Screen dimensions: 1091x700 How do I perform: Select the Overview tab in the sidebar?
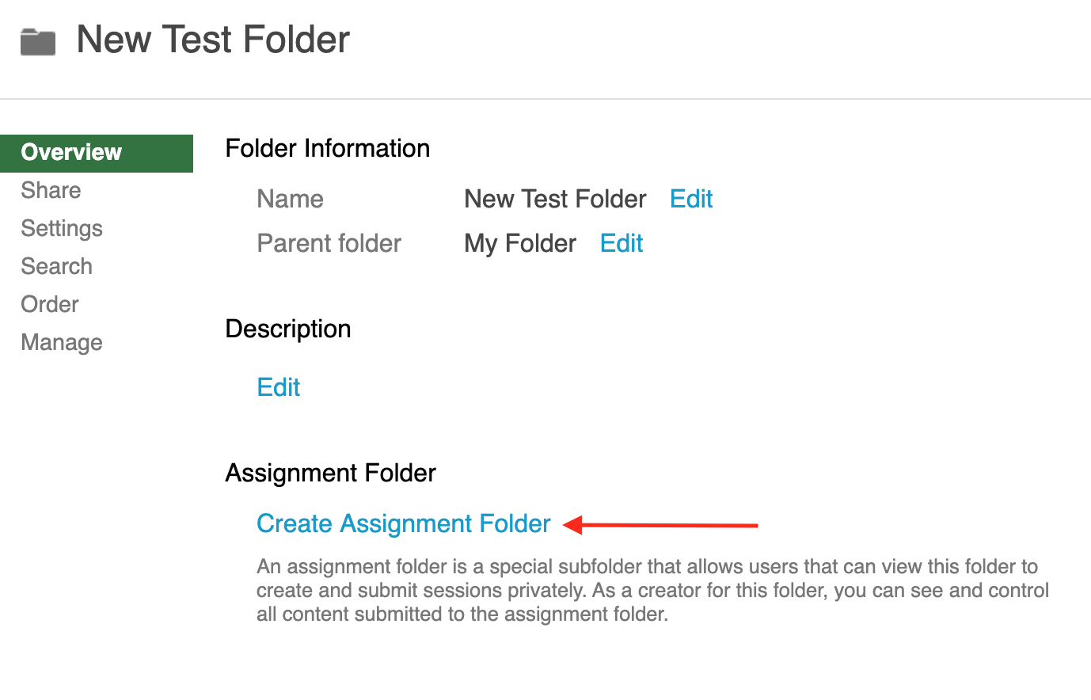click(97, 153)
